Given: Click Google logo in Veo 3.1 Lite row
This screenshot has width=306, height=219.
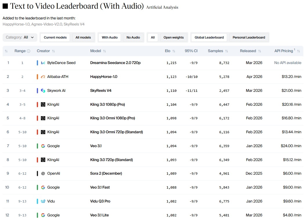Looking at the screenshot, I should click(x=43, y=215).
